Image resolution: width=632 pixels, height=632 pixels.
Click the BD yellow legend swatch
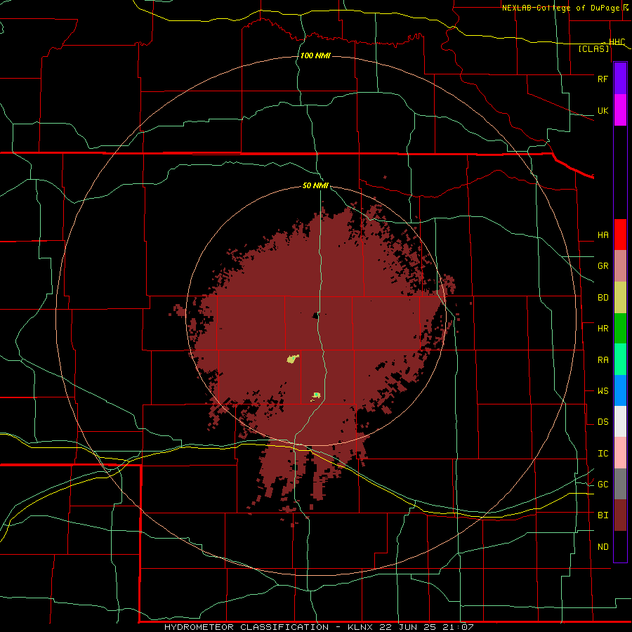pos(620,298)
